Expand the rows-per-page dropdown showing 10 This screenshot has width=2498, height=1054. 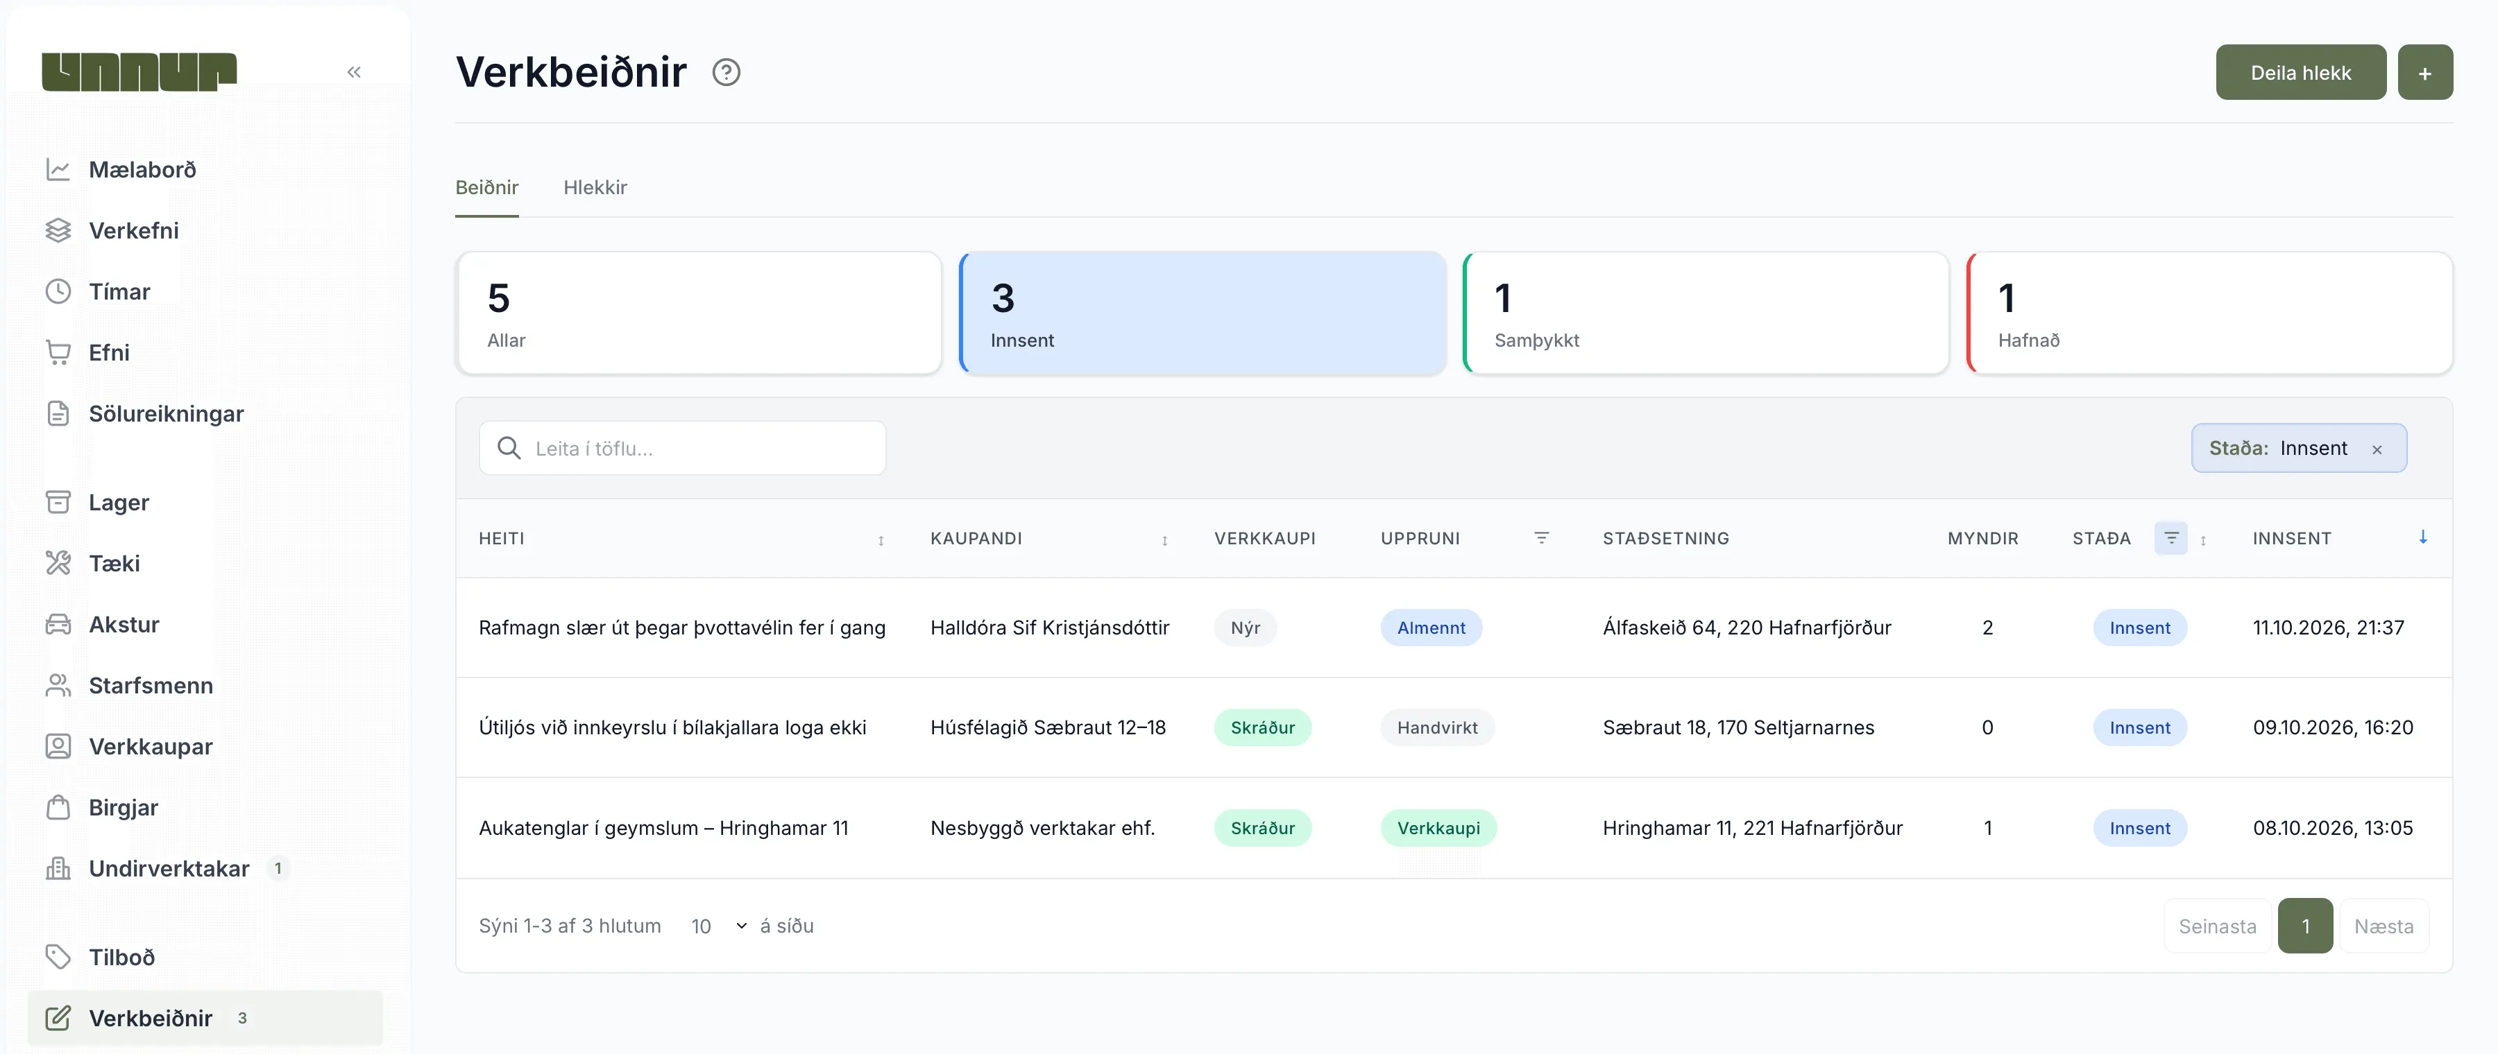pos(719,926)
